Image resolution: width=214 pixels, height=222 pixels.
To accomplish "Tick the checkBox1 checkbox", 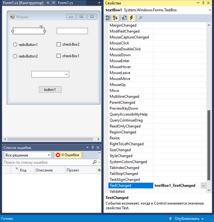I will 59,56.
